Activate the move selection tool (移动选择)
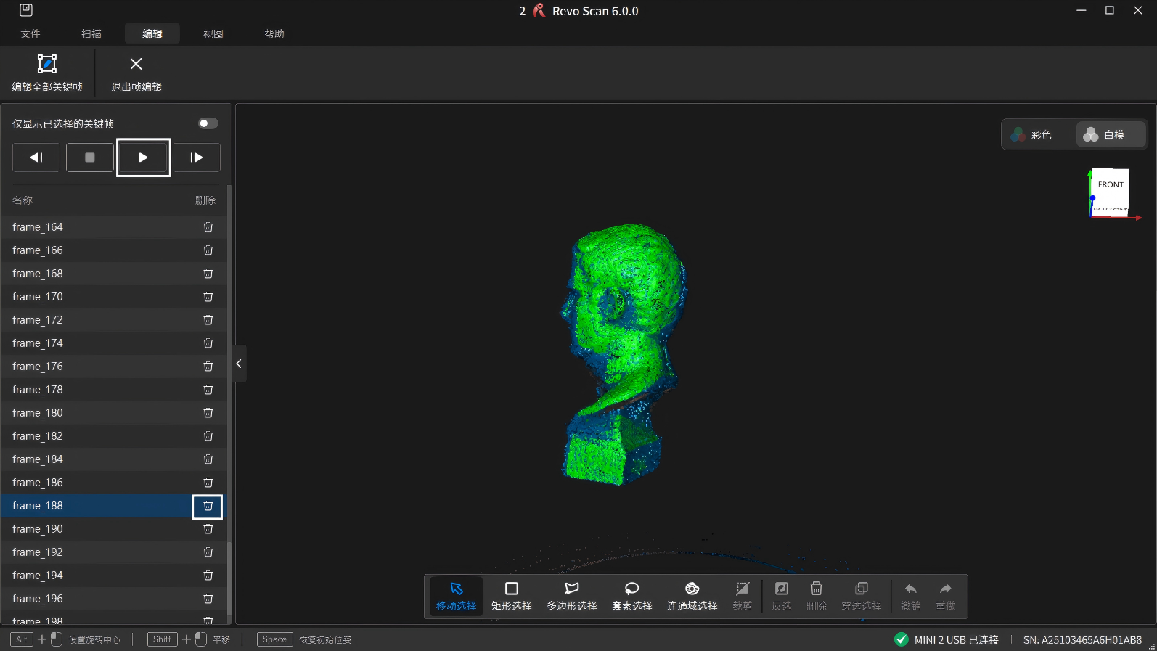1157x651 pixels. coord(456,596)
